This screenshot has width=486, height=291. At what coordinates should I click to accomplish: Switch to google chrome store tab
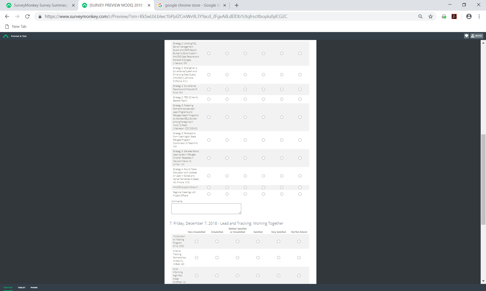pyautogui.click(x=192, y=5)
